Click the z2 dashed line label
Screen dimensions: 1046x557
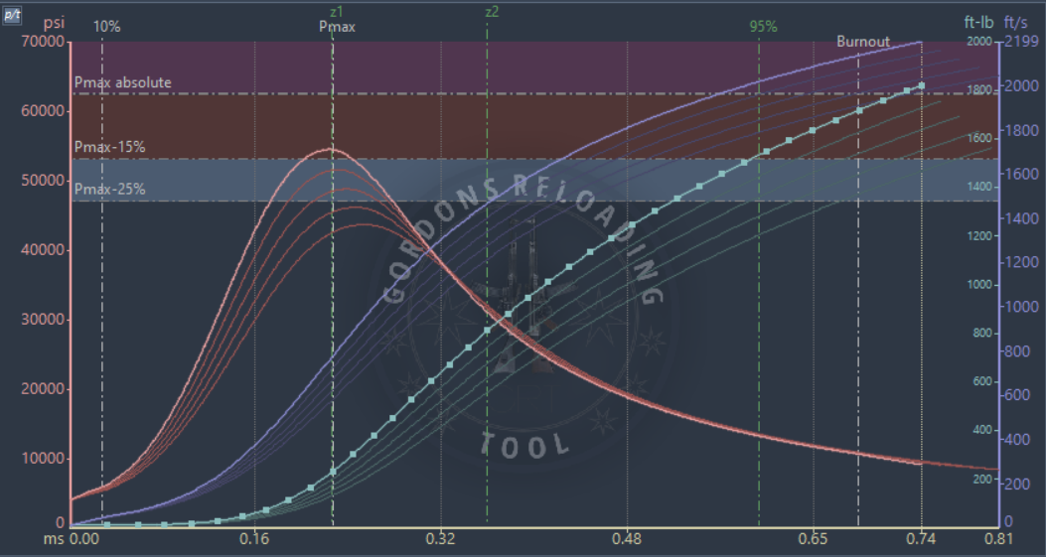point(492,12)
